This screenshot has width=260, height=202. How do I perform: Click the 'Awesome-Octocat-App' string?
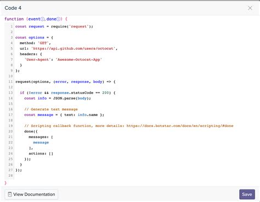[x=79, y=60]
